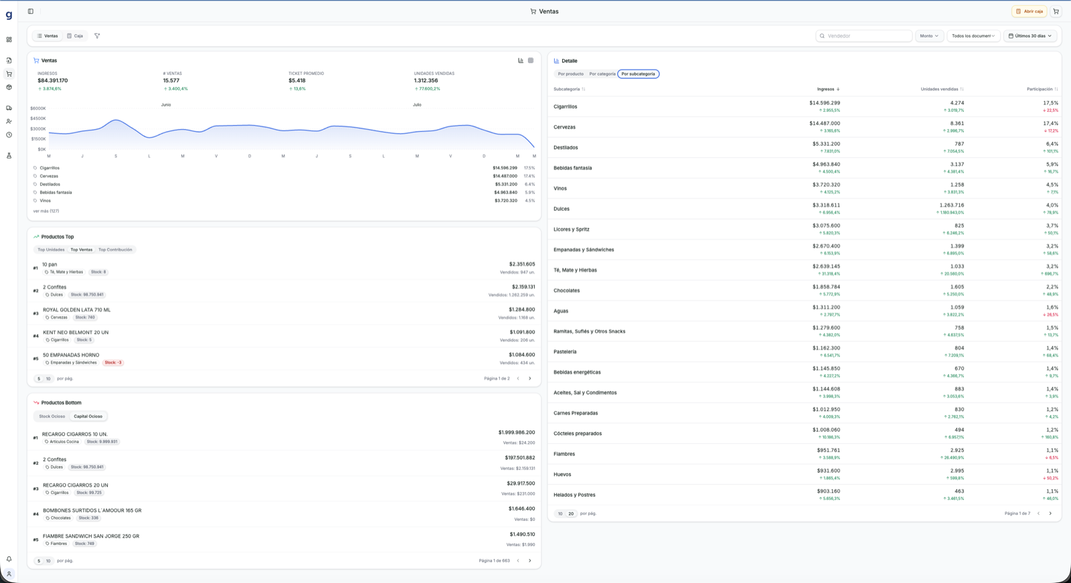1071x583 pixels.
Task: Select Top Unidades in Productos Top
Action: pos(51,250)
